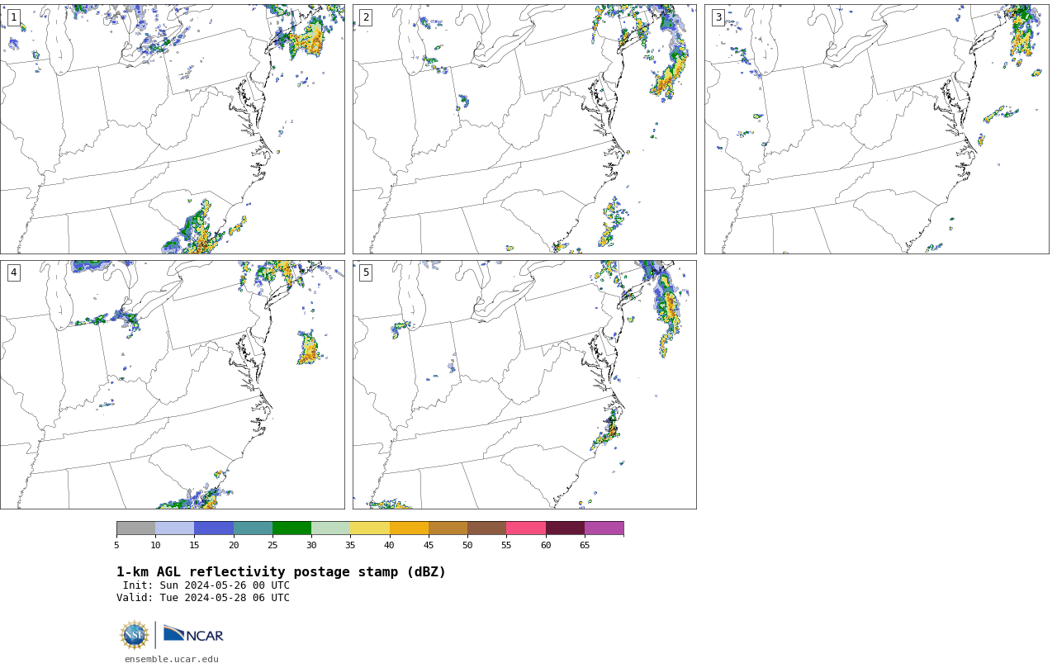
Task: Click the plot title reflectivity postage stamp
Action: click(x=281, y=572)
